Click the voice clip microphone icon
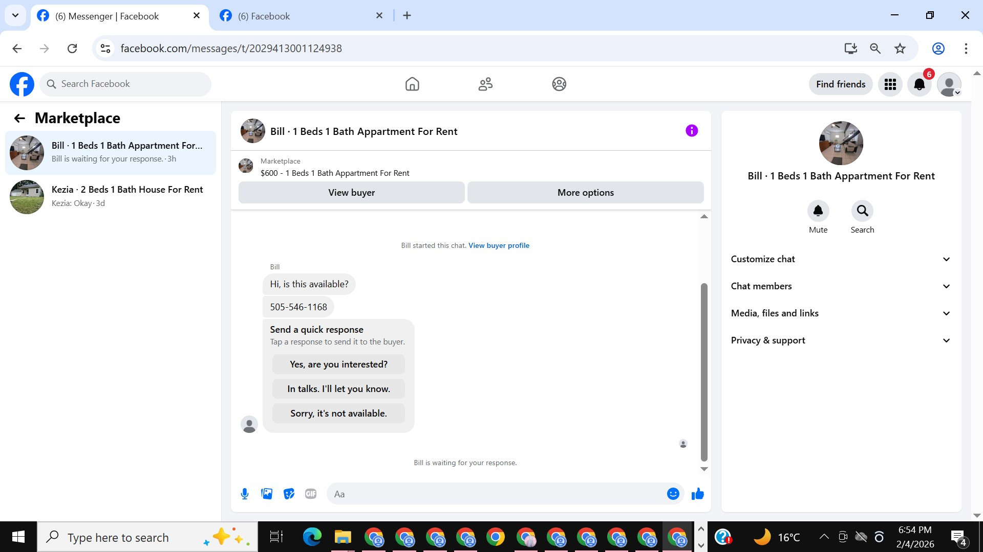The height and width of the screenshot is (552, 983). pos(245,494)
